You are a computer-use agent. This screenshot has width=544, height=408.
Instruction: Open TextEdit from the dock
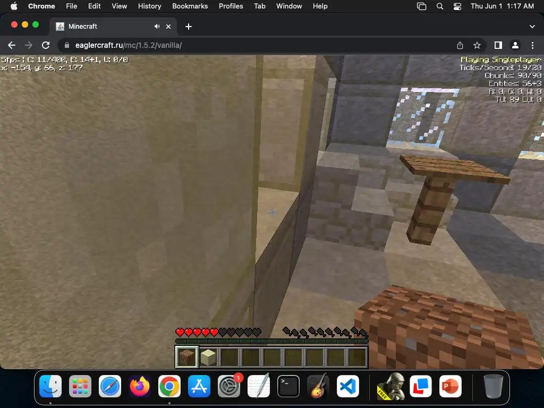click(259, 386)
